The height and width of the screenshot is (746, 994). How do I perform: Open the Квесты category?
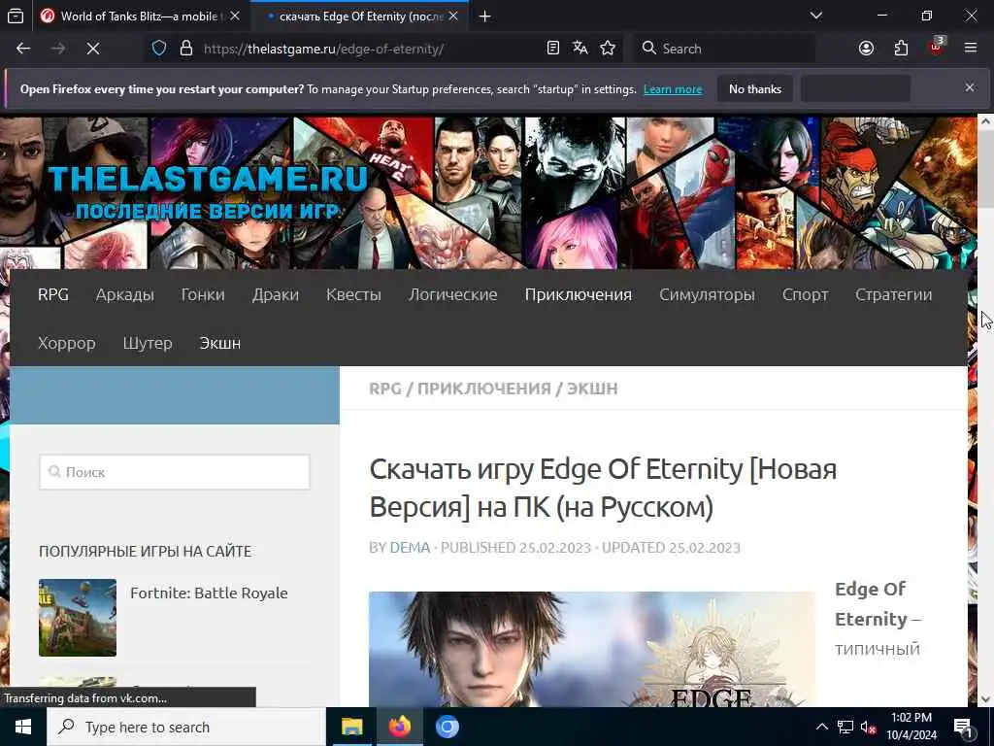click(353, 294)
